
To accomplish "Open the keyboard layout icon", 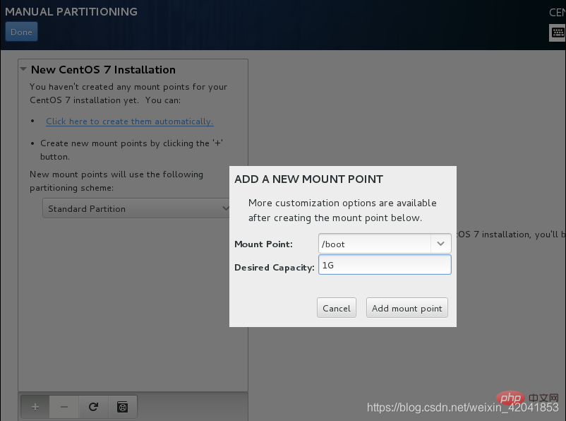I will click(558, 33).
